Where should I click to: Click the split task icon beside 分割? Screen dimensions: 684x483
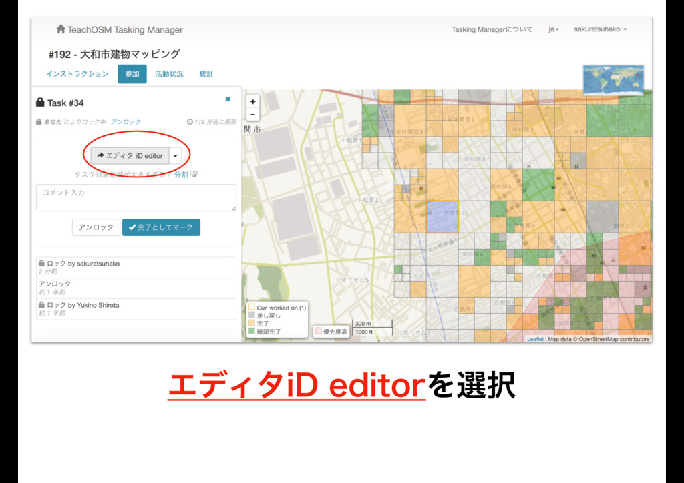pos(194,174)
